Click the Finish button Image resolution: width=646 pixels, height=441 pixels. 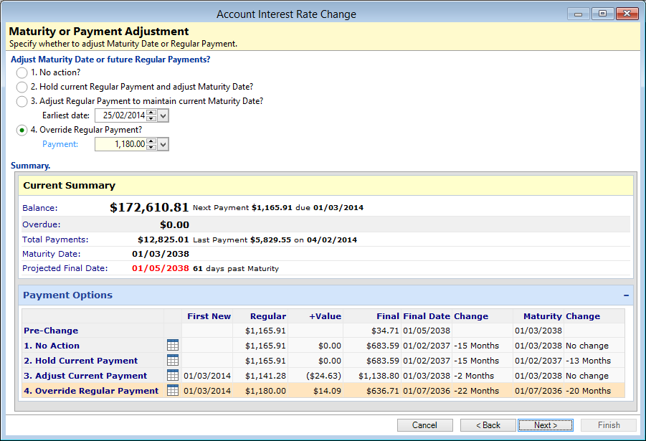[609, 425]
